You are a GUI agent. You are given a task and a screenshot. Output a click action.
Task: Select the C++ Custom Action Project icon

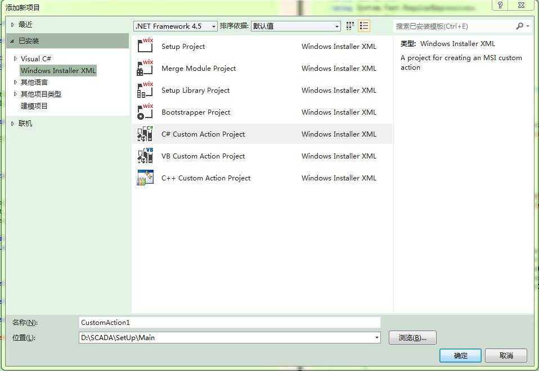(x=145, y=178)
